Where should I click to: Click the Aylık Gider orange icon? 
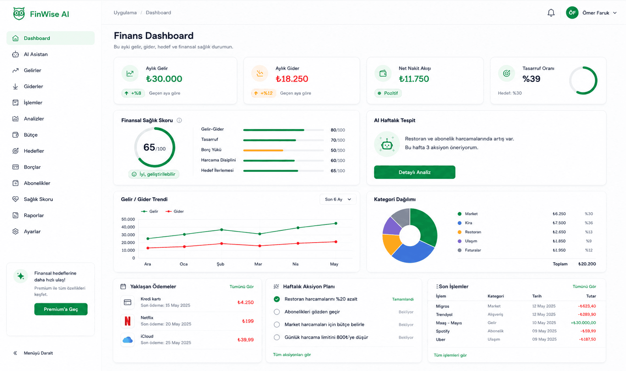coord(260,73)
